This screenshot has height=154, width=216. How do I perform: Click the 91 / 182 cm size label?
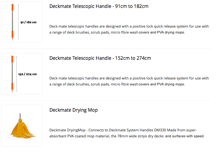click(x=28, y=22)
